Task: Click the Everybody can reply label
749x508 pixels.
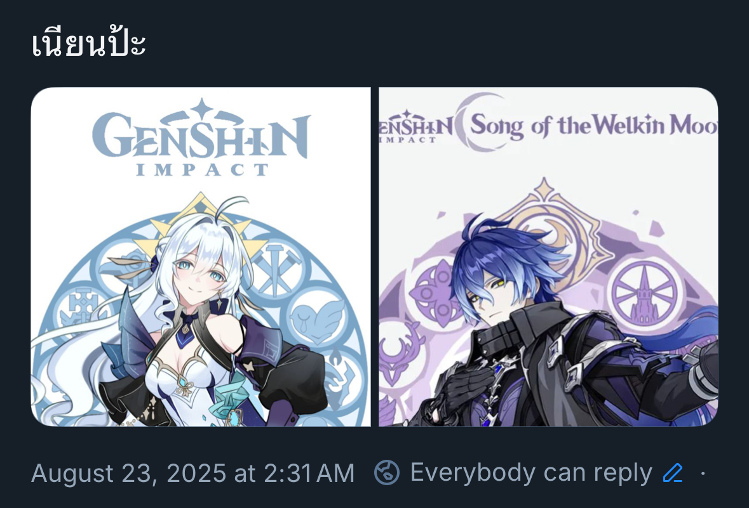Action: tap(531, 472)
